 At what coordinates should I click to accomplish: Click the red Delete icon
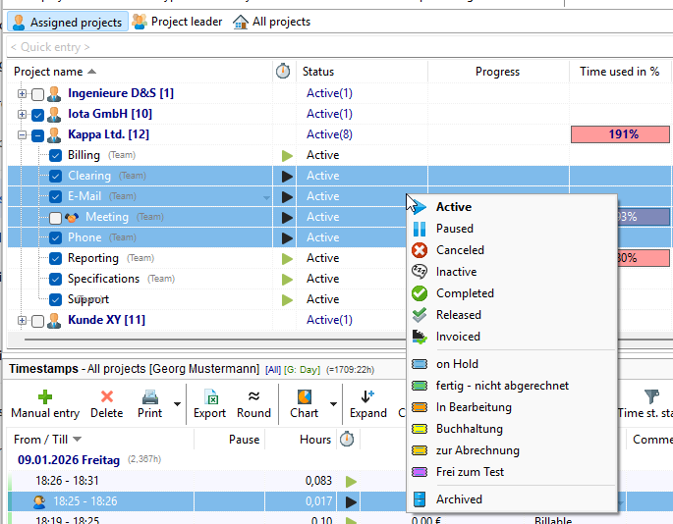107,397
